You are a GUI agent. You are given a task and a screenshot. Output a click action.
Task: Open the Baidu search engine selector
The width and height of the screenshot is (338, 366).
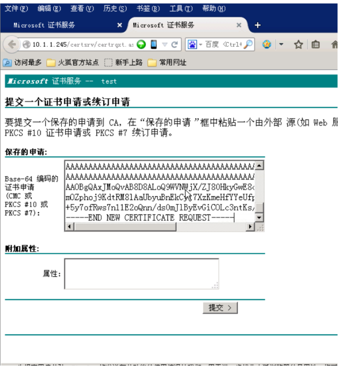click(195, 44)
